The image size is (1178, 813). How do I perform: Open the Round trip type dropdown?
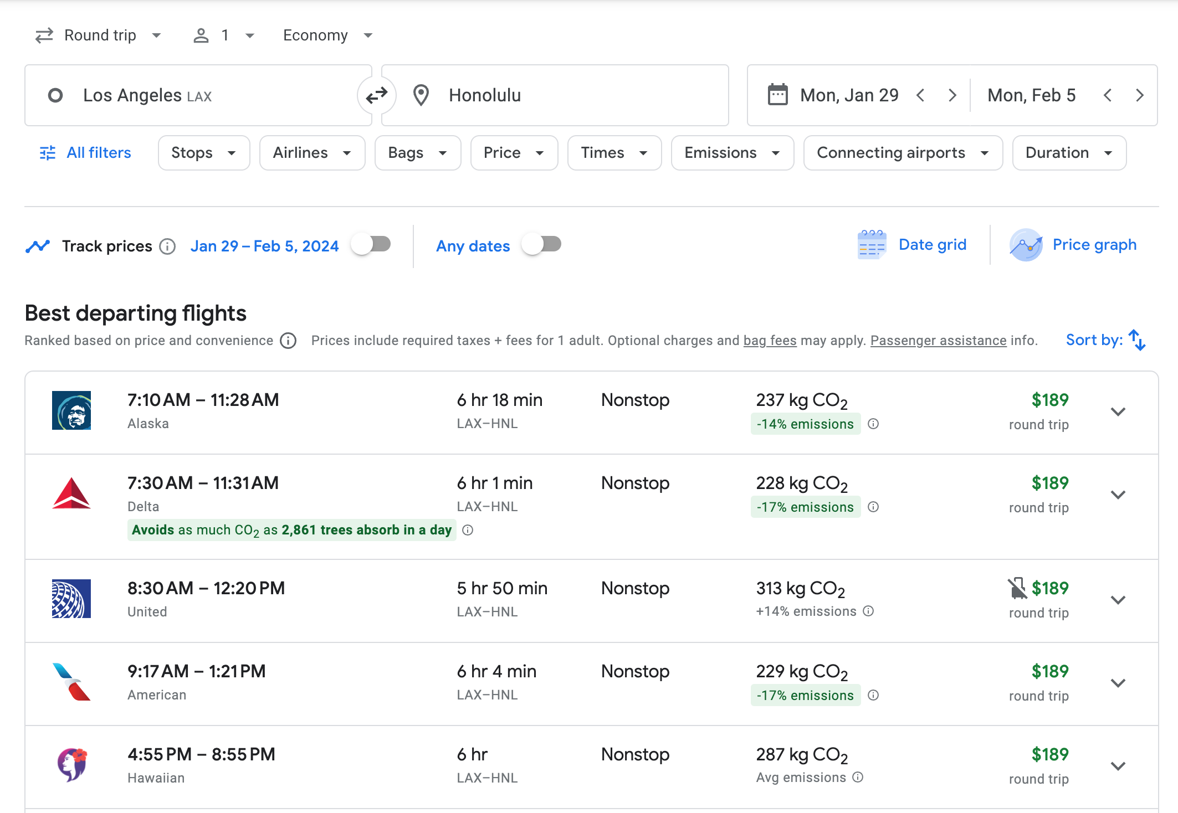(99, 35)
